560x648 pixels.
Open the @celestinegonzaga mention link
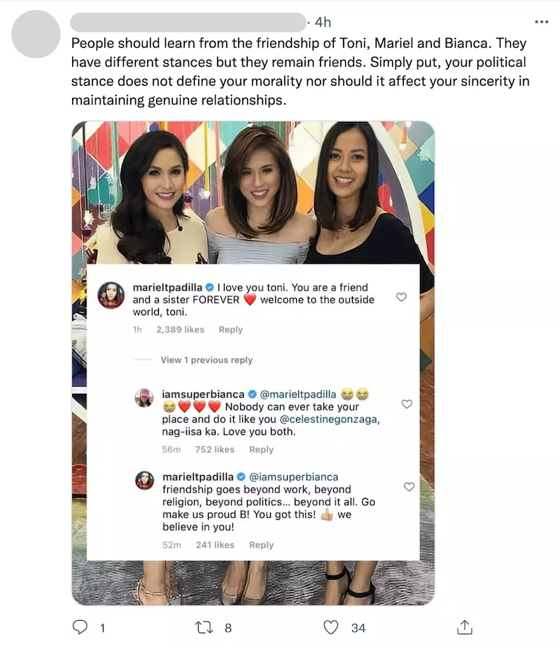click(329, 419)
